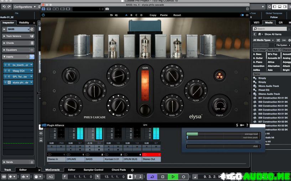Screen dimensions: 291x181
Task: Click the Inspector settings list icon
Action: (34, 23)
